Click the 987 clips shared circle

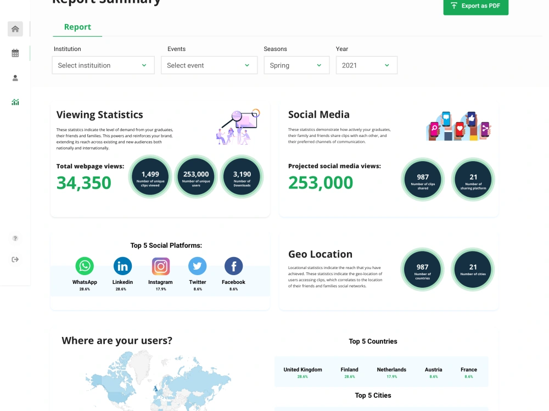point(423,179)
